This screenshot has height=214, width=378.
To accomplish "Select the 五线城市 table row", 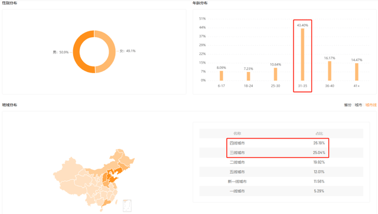I will [x=281, y=172].
